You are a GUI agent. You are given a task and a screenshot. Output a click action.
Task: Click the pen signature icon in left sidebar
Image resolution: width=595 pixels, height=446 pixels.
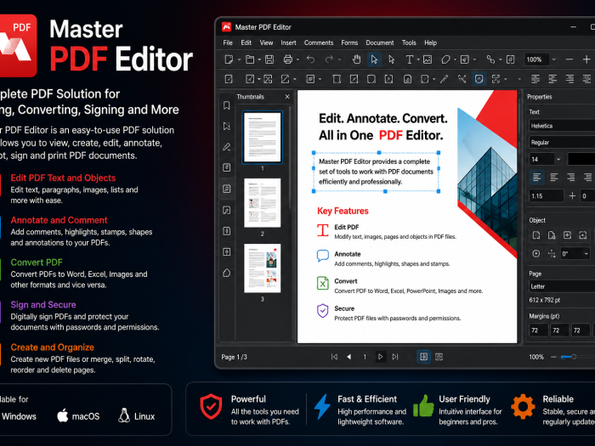[227, 147]
